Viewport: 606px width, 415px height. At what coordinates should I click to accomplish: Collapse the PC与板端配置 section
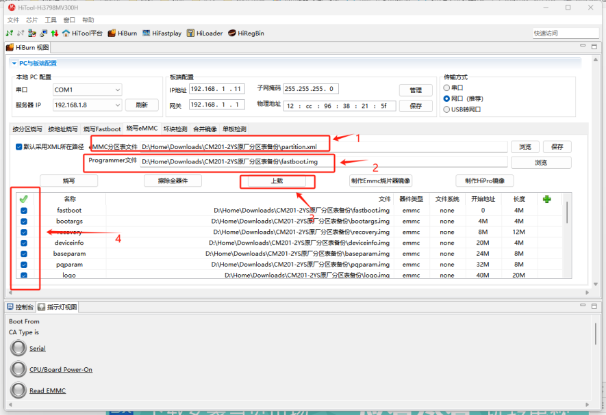[14, 63]
